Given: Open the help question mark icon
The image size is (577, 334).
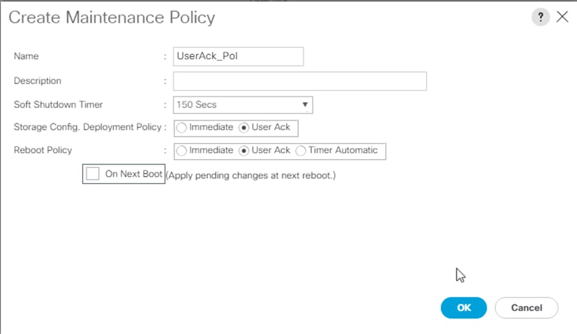Looking at the screenshot, I should click(x=541, y=17).
